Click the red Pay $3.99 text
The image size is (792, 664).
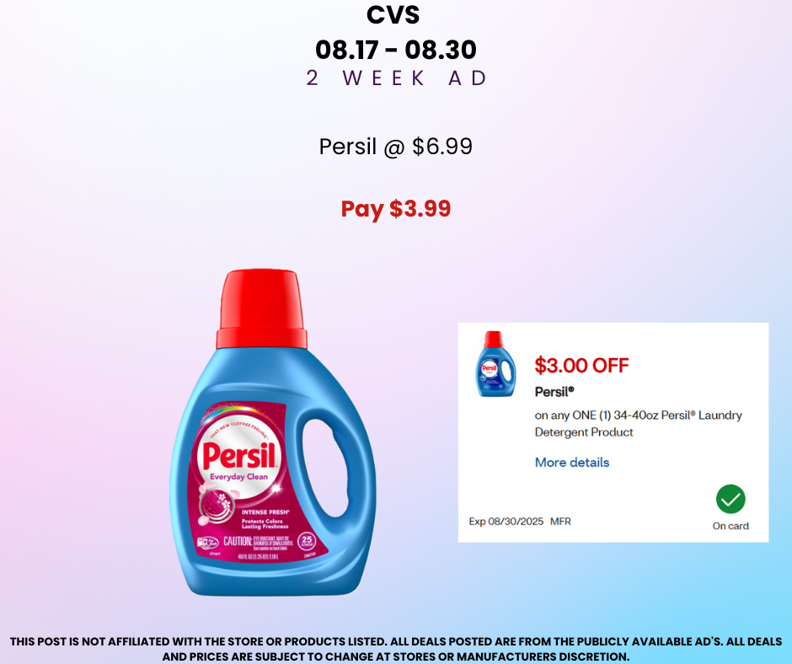click(395, 209)
